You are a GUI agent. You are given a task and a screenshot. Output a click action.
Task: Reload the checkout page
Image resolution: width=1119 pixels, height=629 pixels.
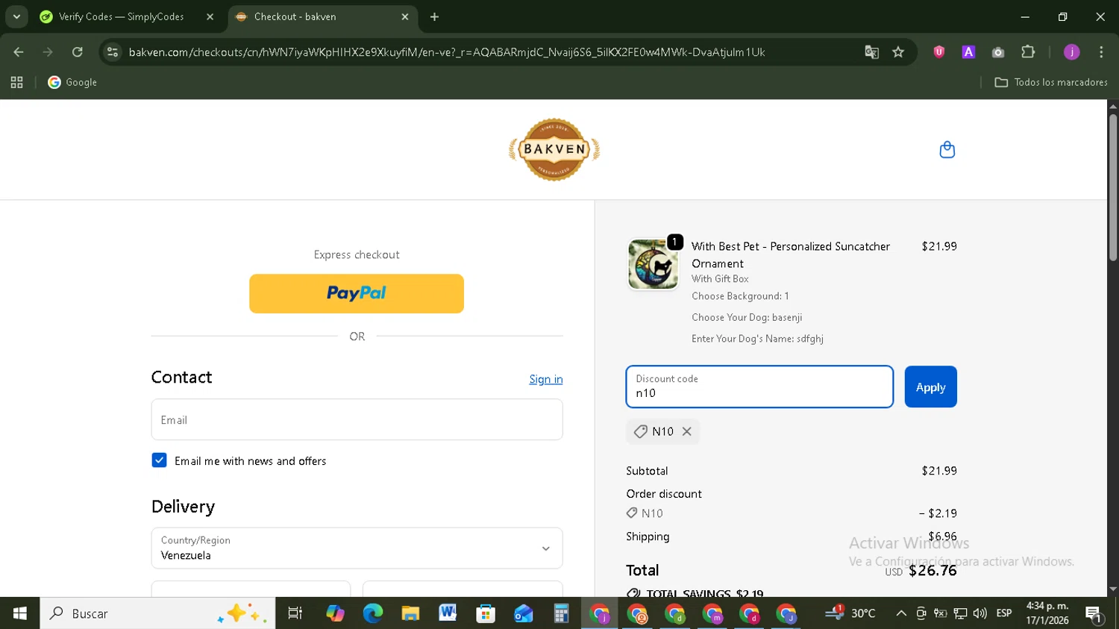click(x=78, y=51)
